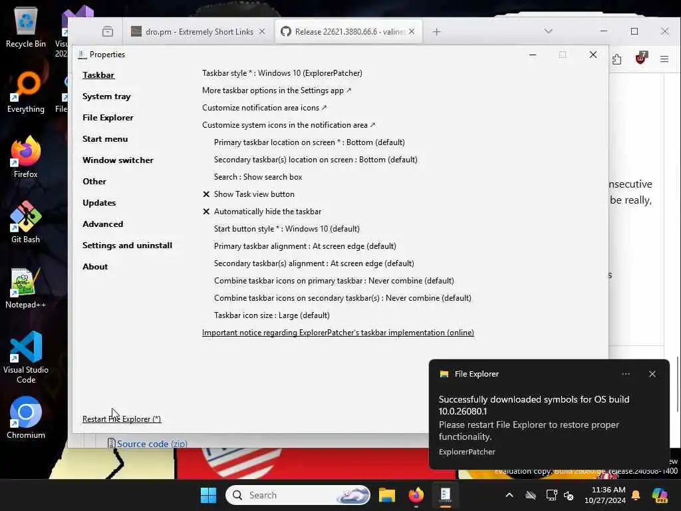Viewport: 681px width, 511px height.
Task: Open new tab with plus button
Action: (436, 32)
